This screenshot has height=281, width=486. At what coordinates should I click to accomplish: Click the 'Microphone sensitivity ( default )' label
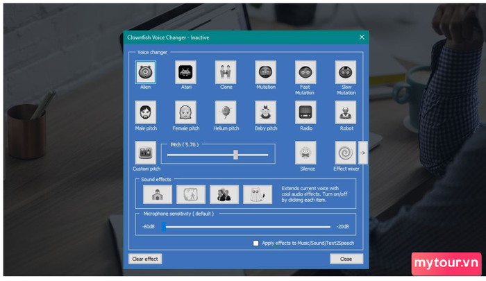pyautogui.click(x=178, y=214)
